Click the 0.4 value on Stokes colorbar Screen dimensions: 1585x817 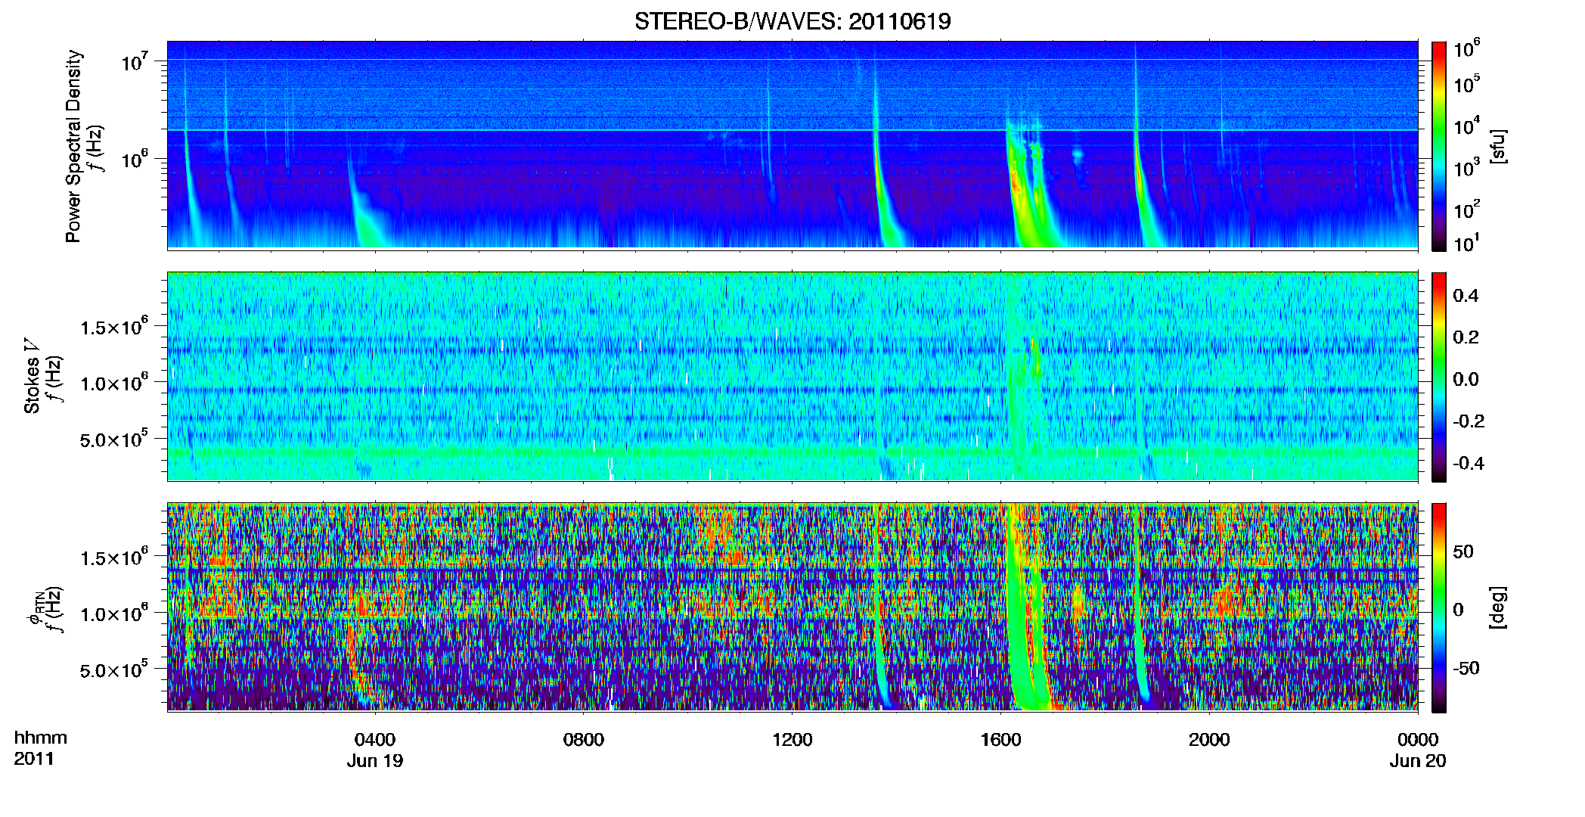[1466, 295]
